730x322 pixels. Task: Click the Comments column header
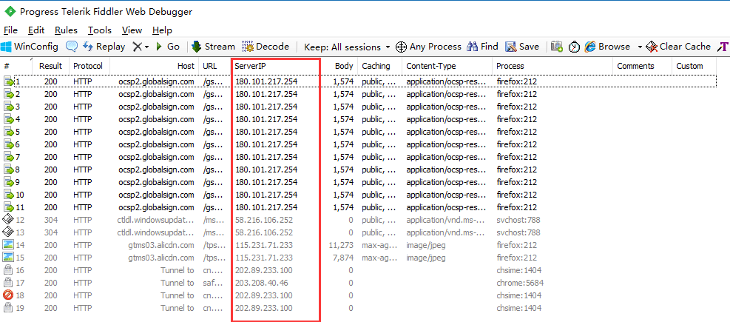[643, 66]
